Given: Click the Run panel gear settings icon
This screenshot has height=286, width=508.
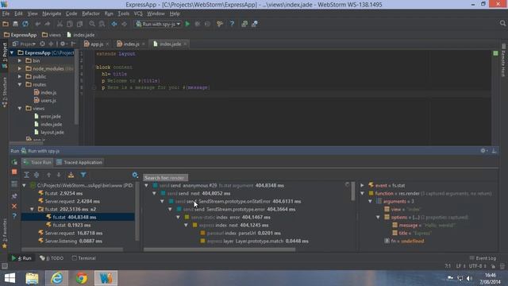Looking at the screenshot, I should pyautogui.click(x=483, y=151).
